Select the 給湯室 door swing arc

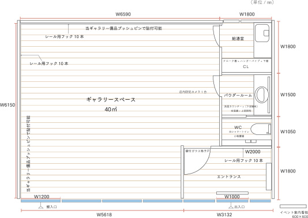click(216, 36)
